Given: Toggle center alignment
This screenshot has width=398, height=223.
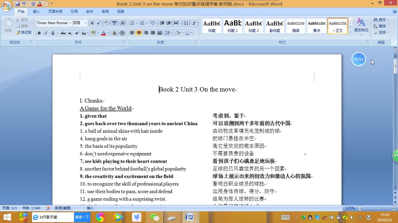Looking at the screenshot, I should (x=139, y=33).
